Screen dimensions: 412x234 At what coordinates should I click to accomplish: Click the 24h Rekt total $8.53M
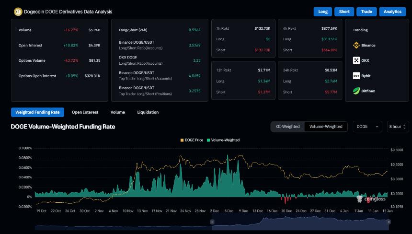click(331, 70)
